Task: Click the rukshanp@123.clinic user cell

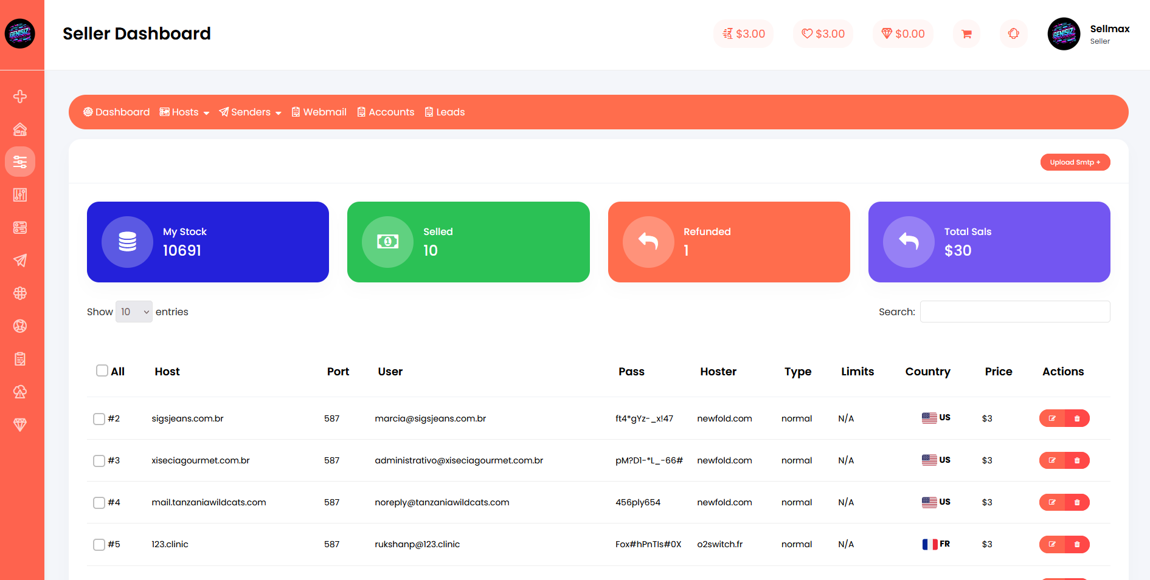Action: [x=417, y=544]
